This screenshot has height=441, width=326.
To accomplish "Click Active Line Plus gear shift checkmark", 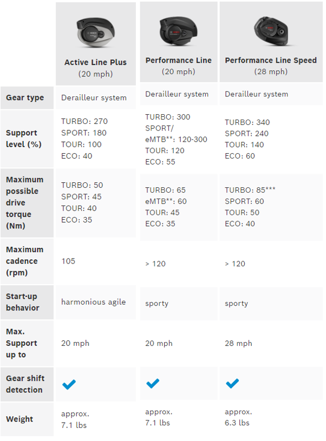I will [x=69, y=384].
